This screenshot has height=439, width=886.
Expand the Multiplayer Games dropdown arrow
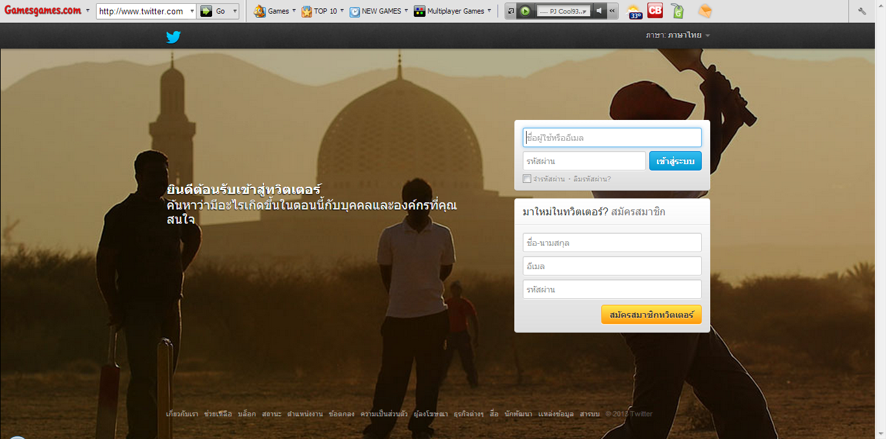[x=489, y=11]
